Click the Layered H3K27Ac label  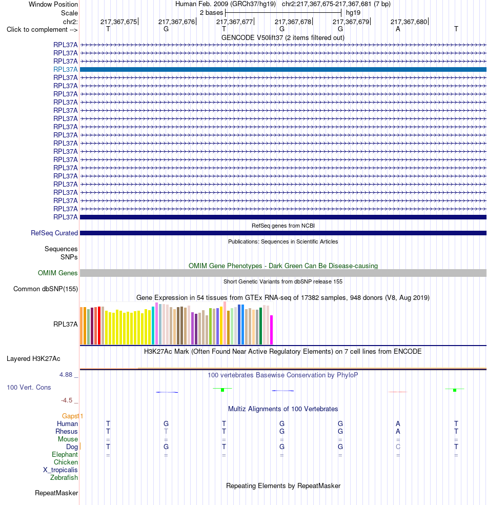click(x=33, y=359)
